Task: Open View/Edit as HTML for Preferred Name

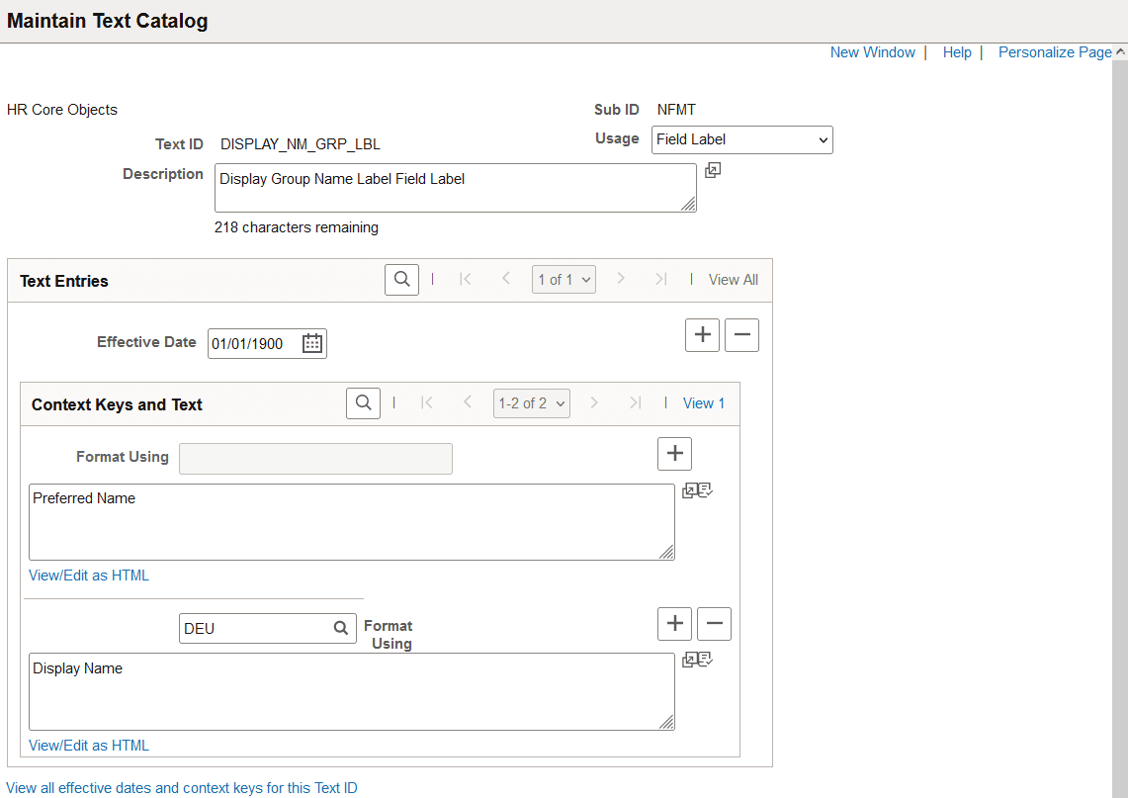Action: (88, 575)
